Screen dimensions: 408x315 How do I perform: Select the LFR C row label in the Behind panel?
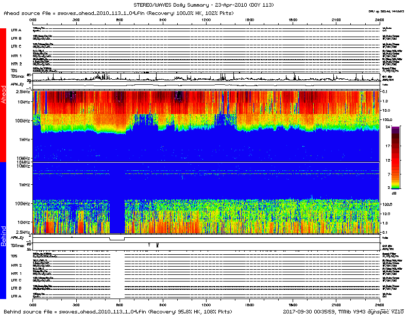(x=16, y=280)
